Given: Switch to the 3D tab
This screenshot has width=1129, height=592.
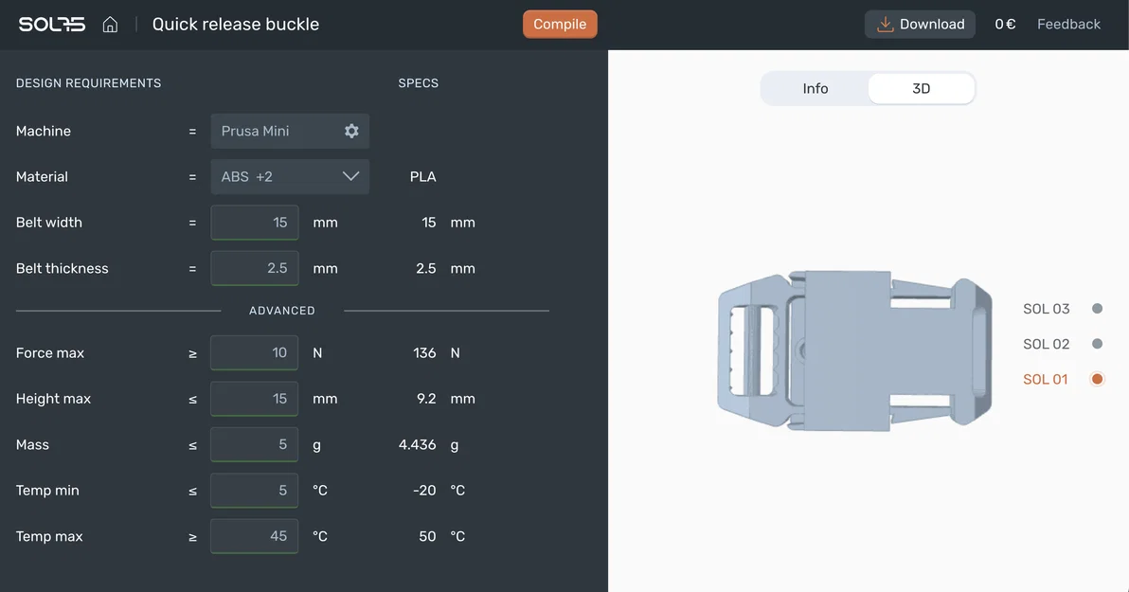Looking at the screenshot, I should pyautogui.click(x=921, y=87).
